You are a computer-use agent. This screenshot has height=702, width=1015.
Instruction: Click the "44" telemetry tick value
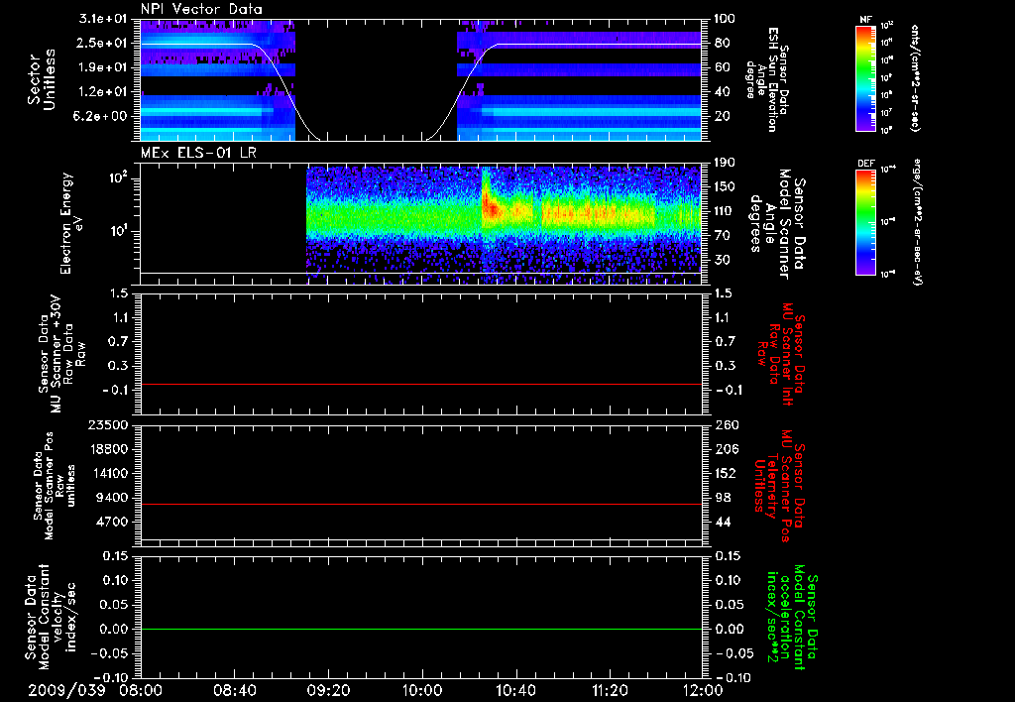(x=723, y=522)
